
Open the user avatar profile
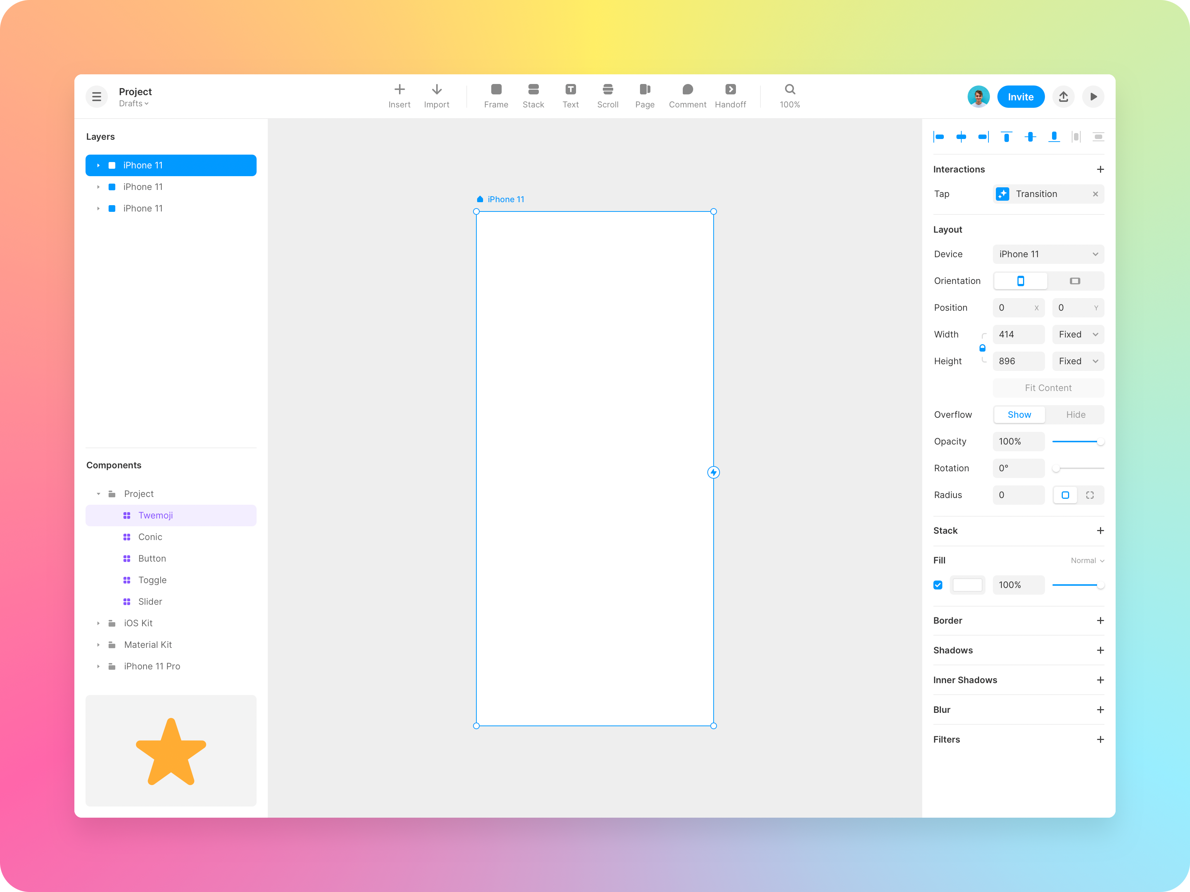(x=978, y=97)
